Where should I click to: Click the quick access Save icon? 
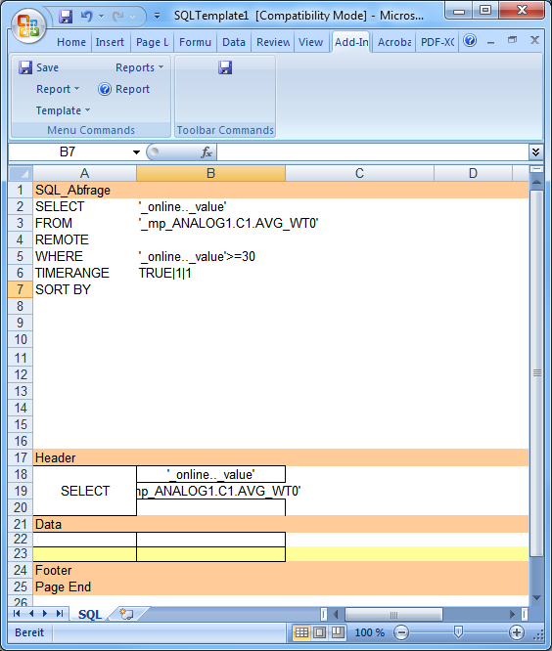pyautogui.click(x=66, y=17)
